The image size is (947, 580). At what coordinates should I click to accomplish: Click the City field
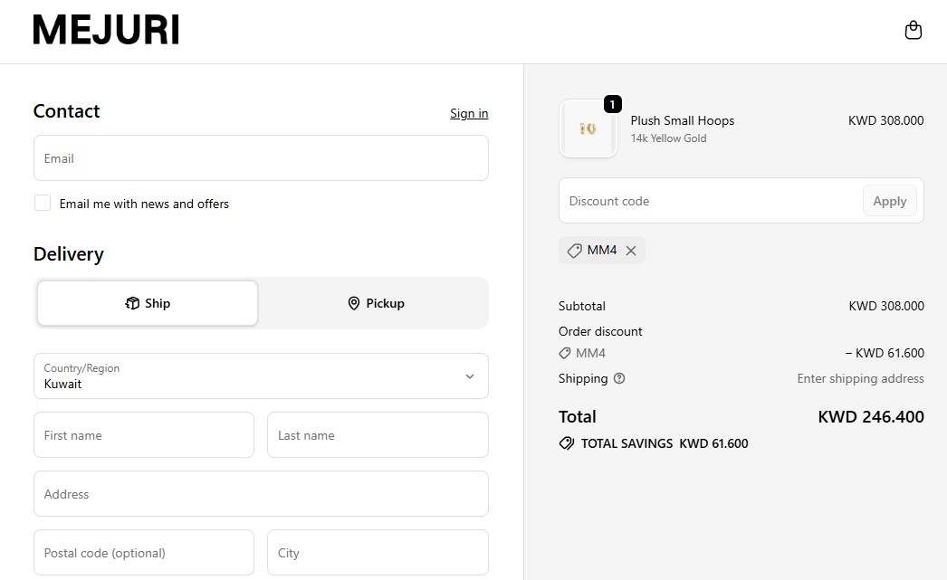pyautogui.click(x=378, y=553)
